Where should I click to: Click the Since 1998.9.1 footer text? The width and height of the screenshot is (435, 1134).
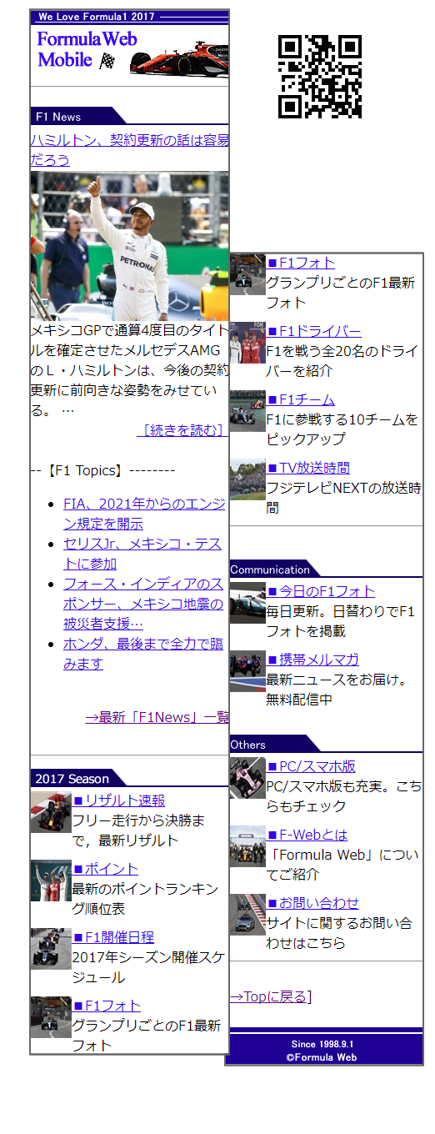point(323,1045)
